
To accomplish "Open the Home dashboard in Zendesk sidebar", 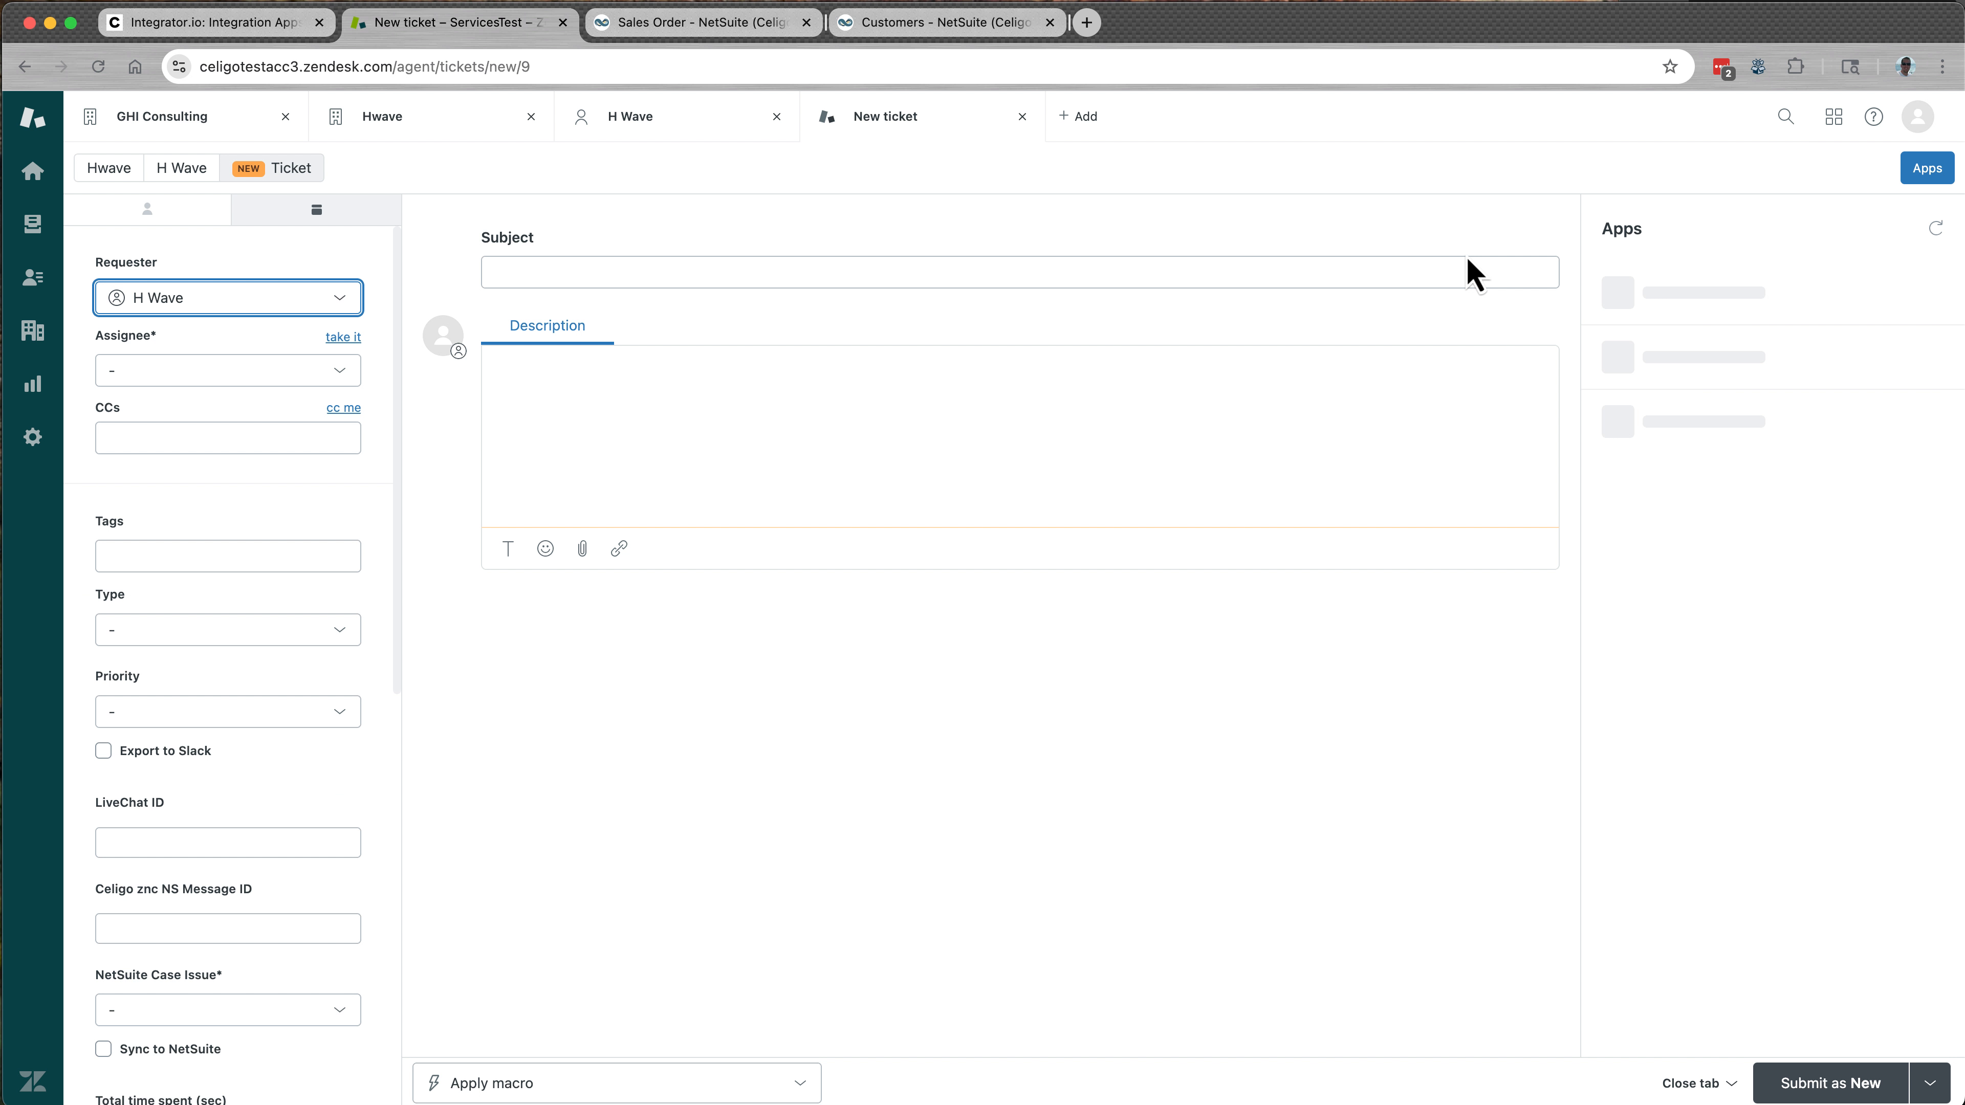I will (x=33, y=170).
